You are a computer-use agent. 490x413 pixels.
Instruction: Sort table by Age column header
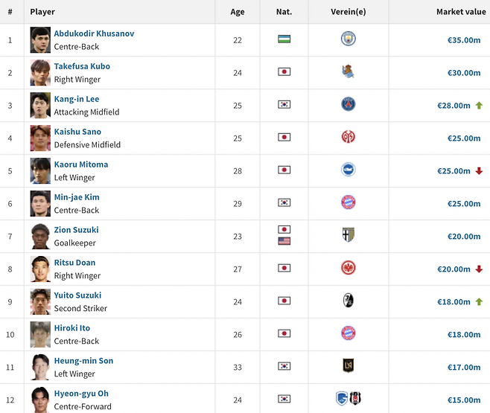point(238,12)
